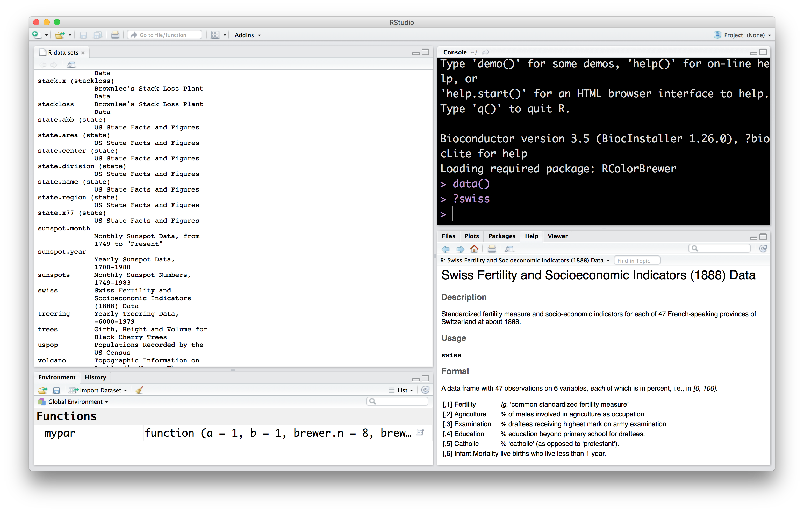
Task: Click the forward arrow in source pane
Action: point(54,65)
